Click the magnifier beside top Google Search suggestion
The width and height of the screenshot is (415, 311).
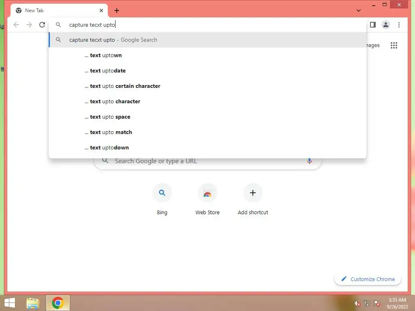coord(58,40)
